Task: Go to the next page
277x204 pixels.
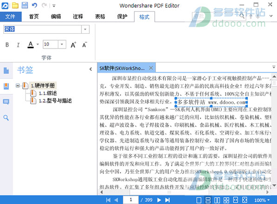Action: point(159,200)
